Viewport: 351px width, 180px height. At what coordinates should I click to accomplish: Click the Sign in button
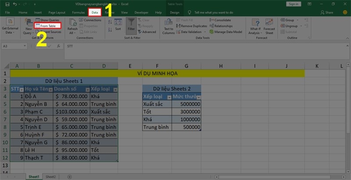(293, 4)
